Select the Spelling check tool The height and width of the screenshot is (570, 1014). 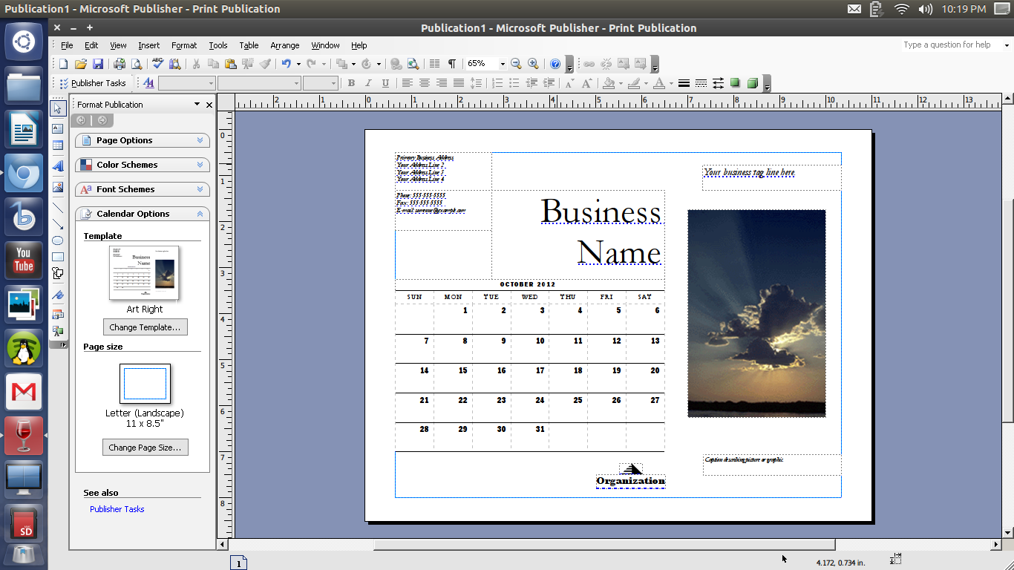pos(157,63)
